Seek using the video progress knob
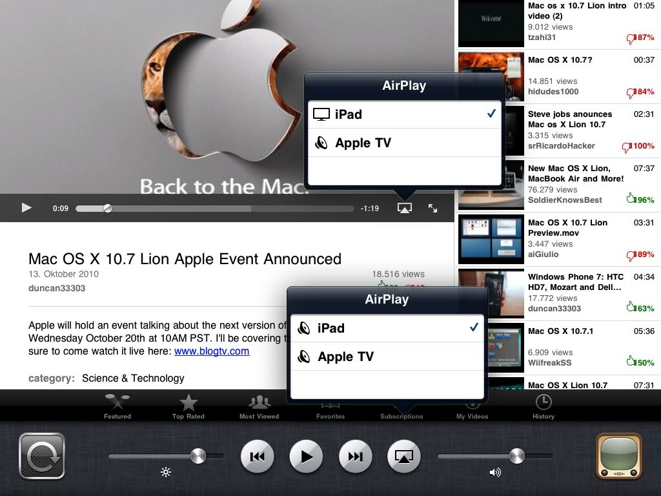The height and width of the screenshot is (496, 661). coord(108,209)
